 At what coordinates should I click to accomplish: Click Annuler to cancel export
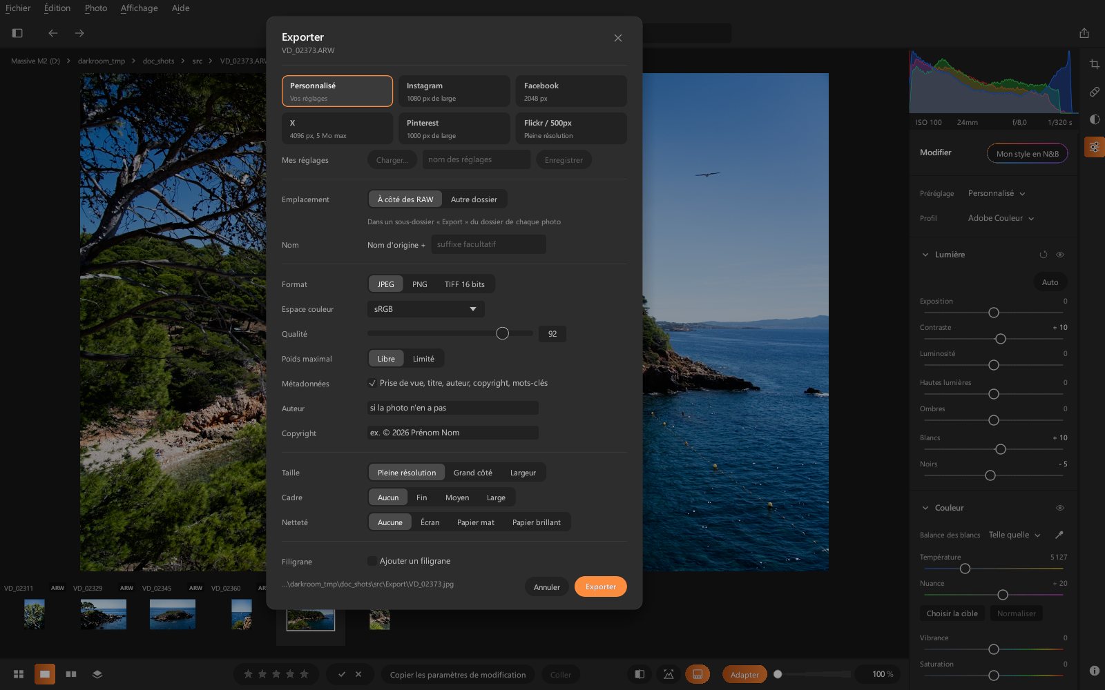(x=547, y=587)
